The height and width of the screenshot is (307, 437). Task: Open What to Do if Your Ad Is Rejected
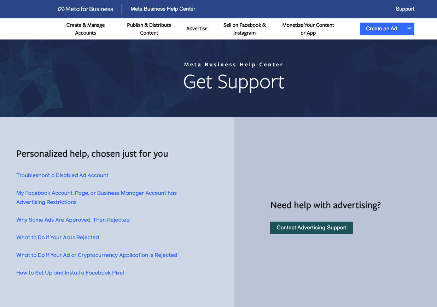(x=58, y=237)
